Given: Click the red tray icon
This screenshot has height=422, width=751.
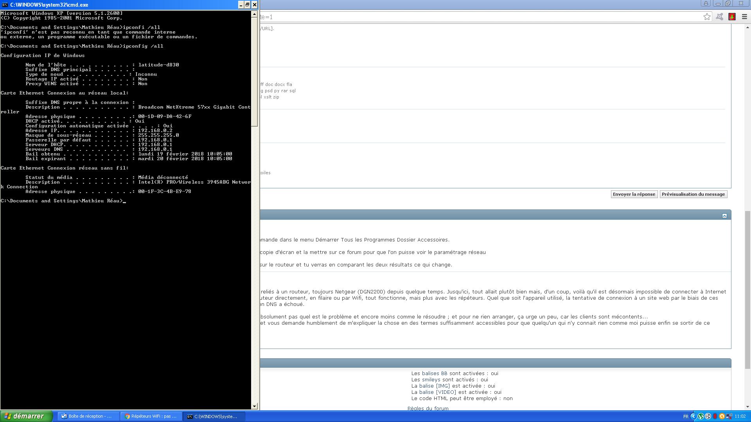Looking at the screenshot, I should (715, 416).
